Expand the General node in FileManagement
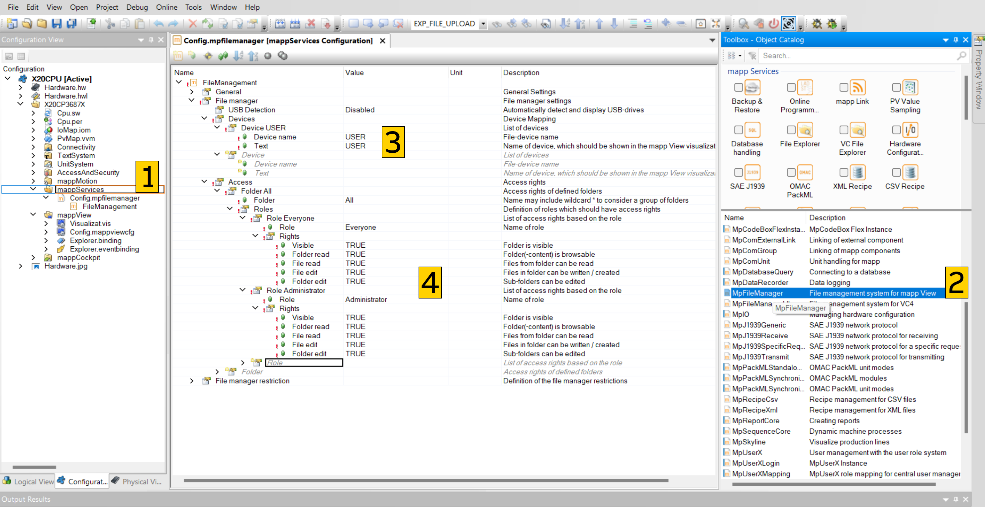Screen dimensions: 985x507 (x=192, y=92)
